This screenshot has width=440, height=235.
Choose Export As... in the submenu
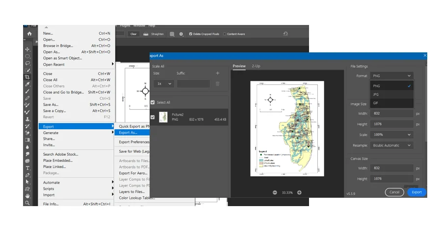point(132,133)
